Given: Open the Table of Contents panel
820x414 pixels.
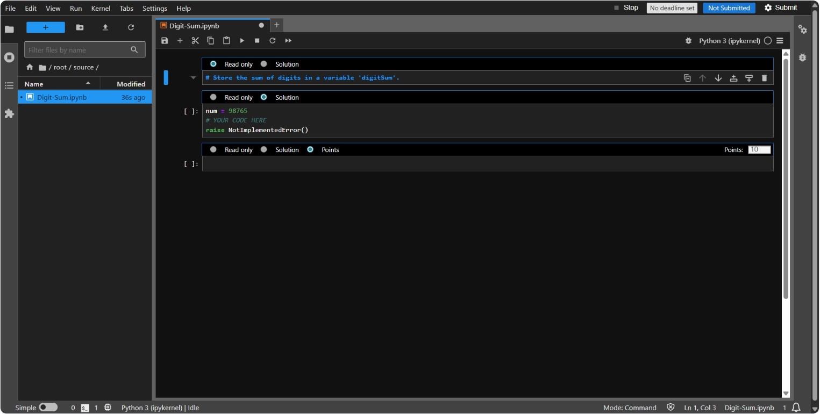Looking at the screenshot, I should 9,85.
